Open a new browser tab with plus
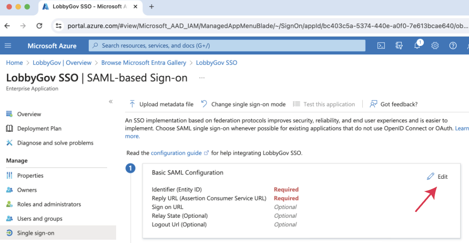The image size is (469, 243). (152, 7)
